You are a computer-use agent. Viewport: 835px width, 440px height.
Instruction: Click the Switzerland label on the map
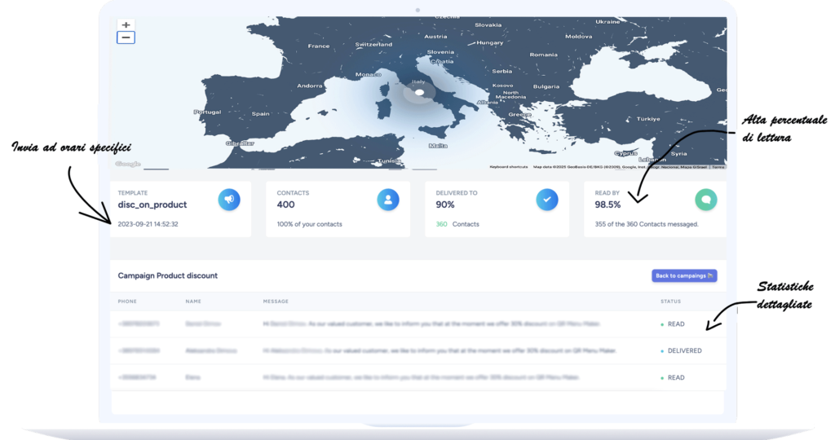click(x=373, y=45)
